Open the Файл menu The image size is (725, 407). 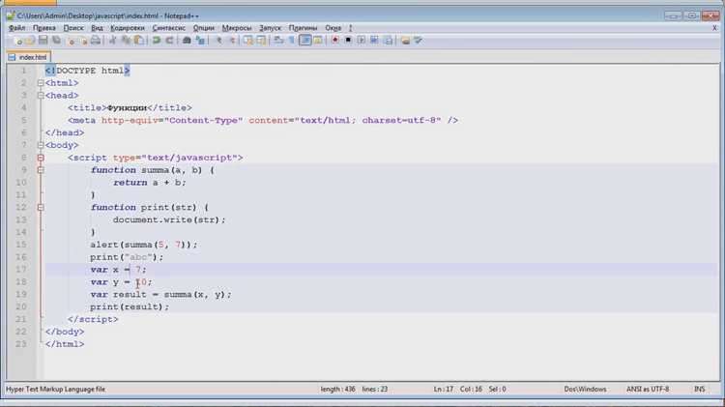point(17,28)
